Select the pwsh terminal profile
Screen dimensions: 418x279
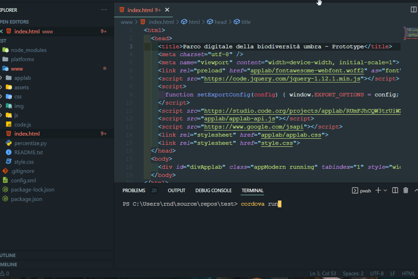(362, 191)
